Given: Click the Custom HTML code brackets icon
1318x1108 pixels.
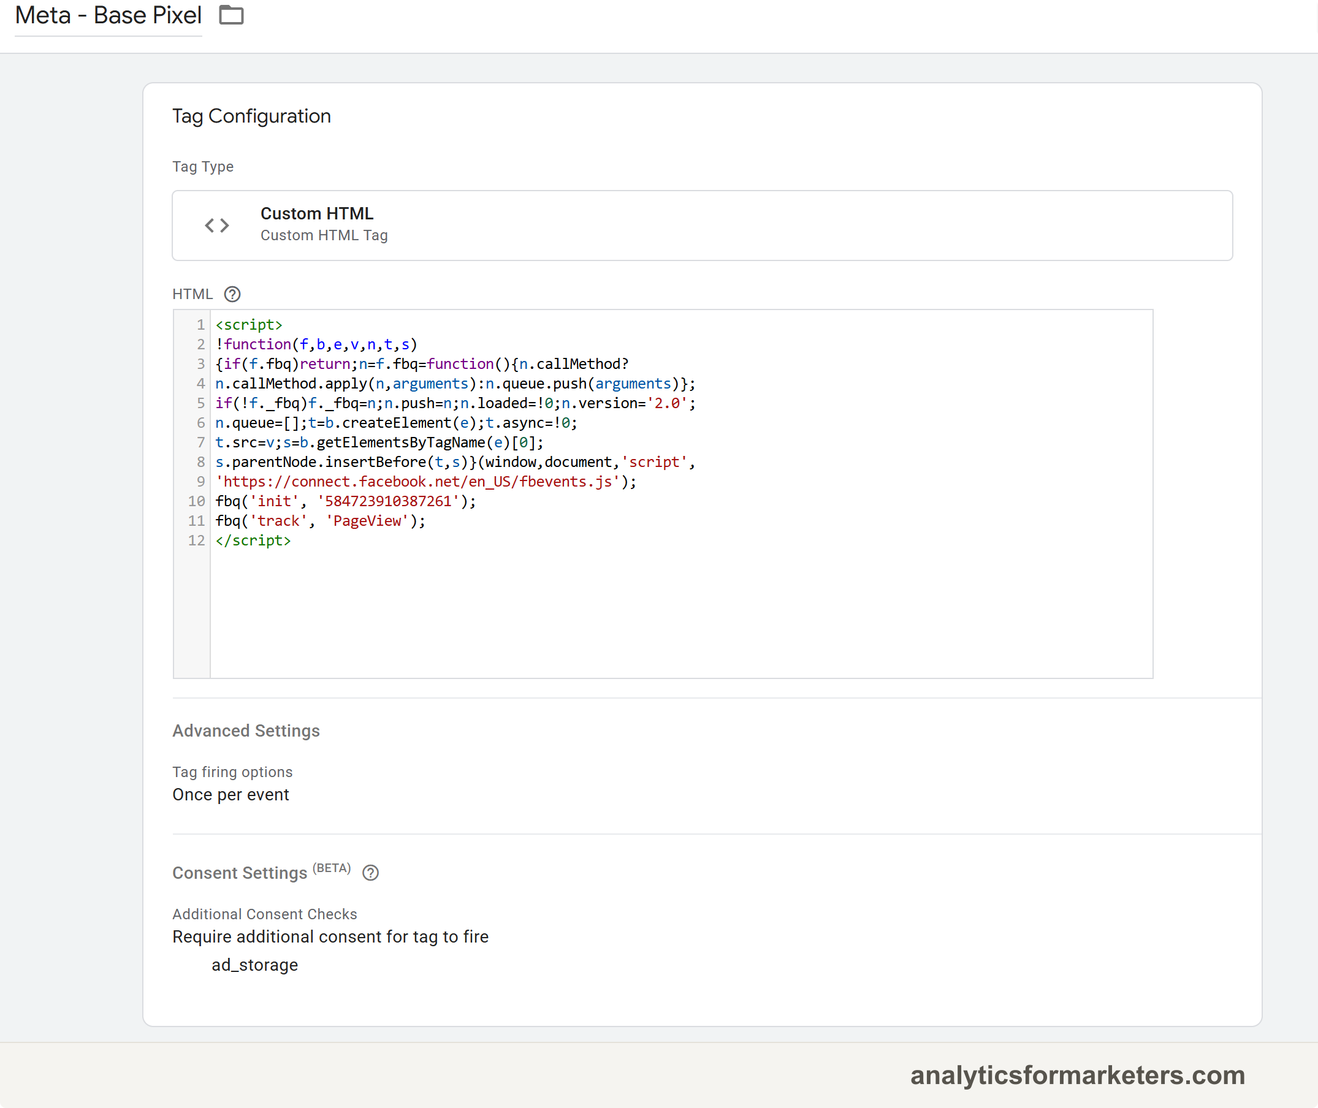Looking at the screenshot, I should click(x=218, y=226).
